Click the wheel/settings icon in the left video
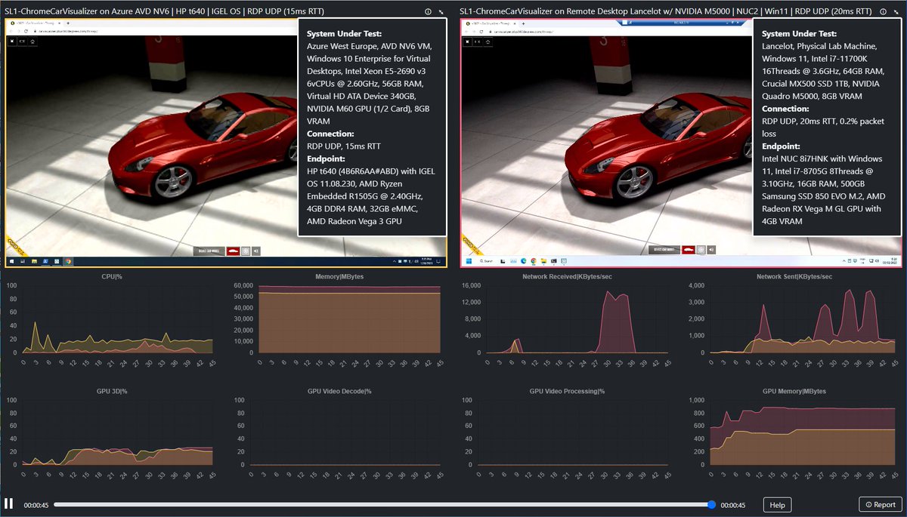The height and width of the screenshot is (517, 907). tap(246, 251)
